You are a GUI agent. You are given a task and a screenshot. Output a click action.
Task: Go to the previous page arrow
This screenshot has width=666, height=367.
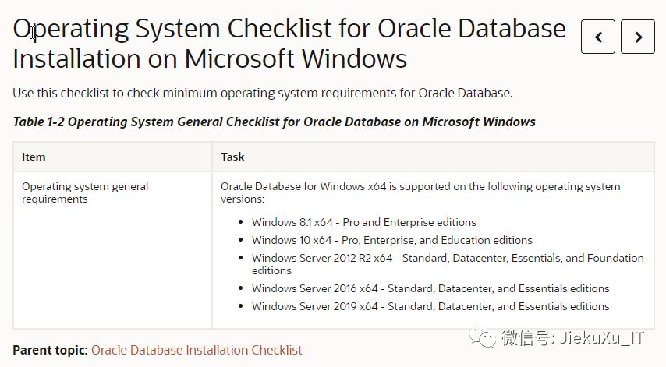point(598,37)
